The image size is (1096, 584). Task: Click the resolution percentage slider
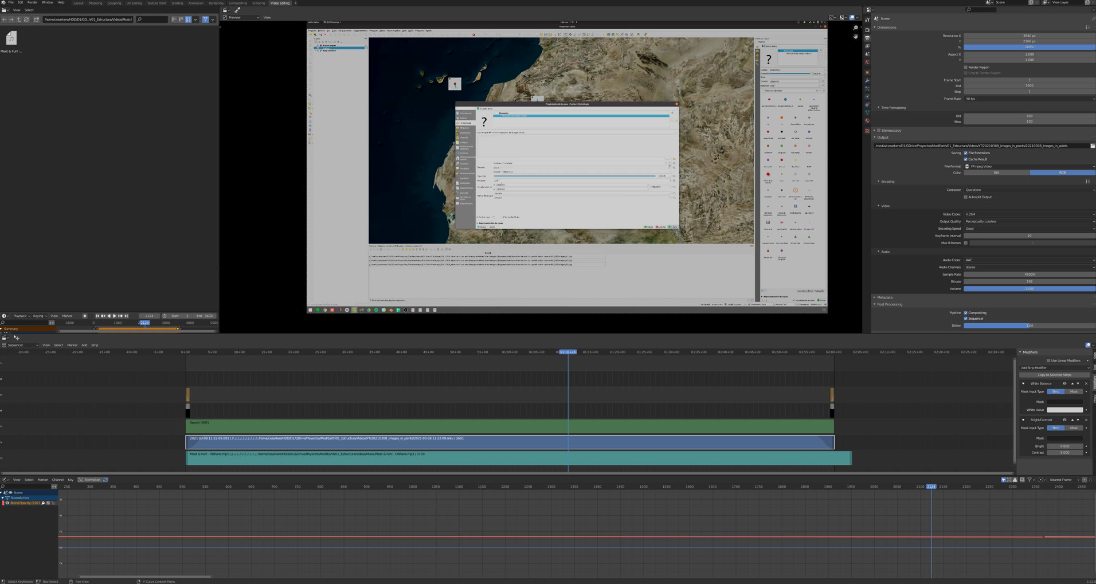tap(1030, 47)
